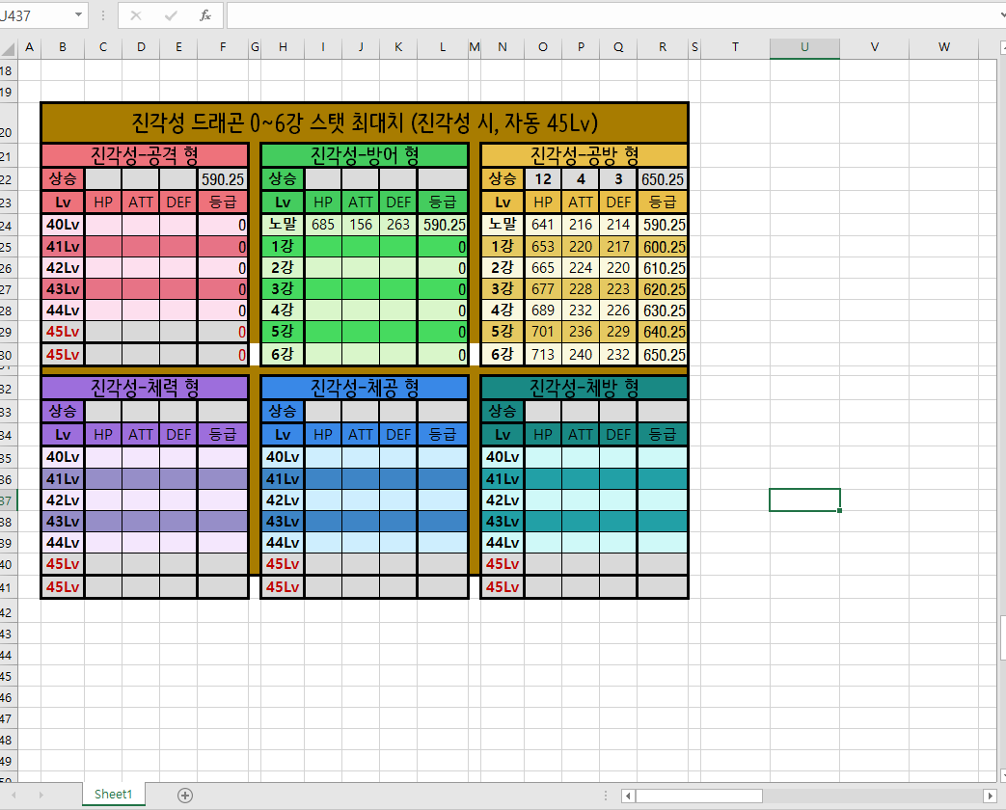Click the Insert Function fx icon

(204, 15)
